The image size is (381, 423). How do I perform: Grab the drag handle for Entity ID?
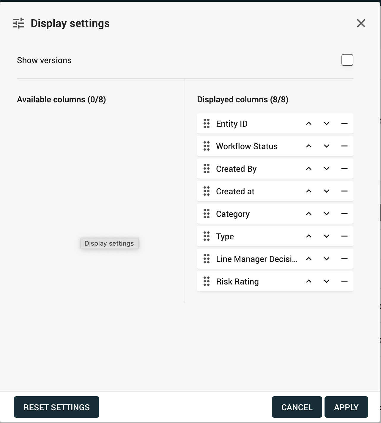(207, 123)
